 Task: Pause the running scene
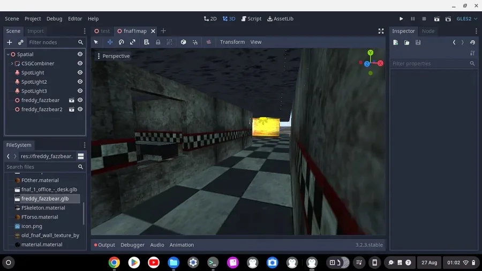(x=413, y=19)
